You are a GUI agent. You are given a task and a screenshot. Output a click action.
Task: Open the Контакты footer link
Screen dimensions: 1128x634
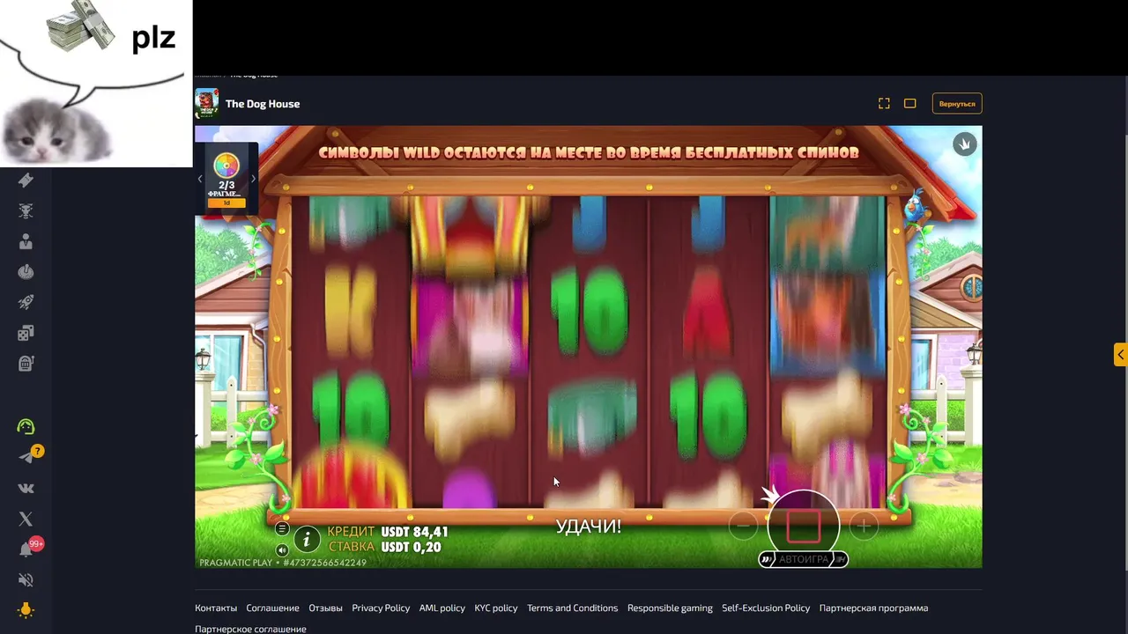pos(216,608)
